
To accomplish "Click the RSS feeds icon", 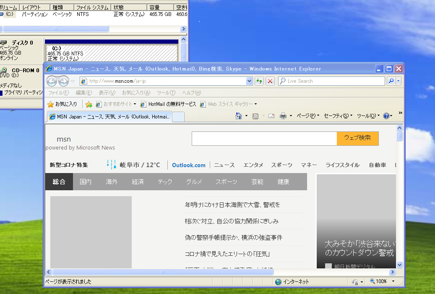I will pyautogui.click(x=255, y=116).
